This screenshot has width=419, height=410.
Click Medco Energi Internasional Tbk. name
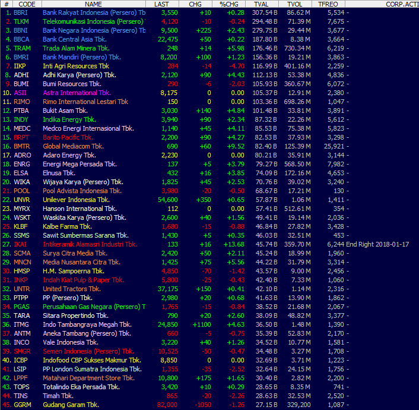pyautogui.click(x=88, y=128)
